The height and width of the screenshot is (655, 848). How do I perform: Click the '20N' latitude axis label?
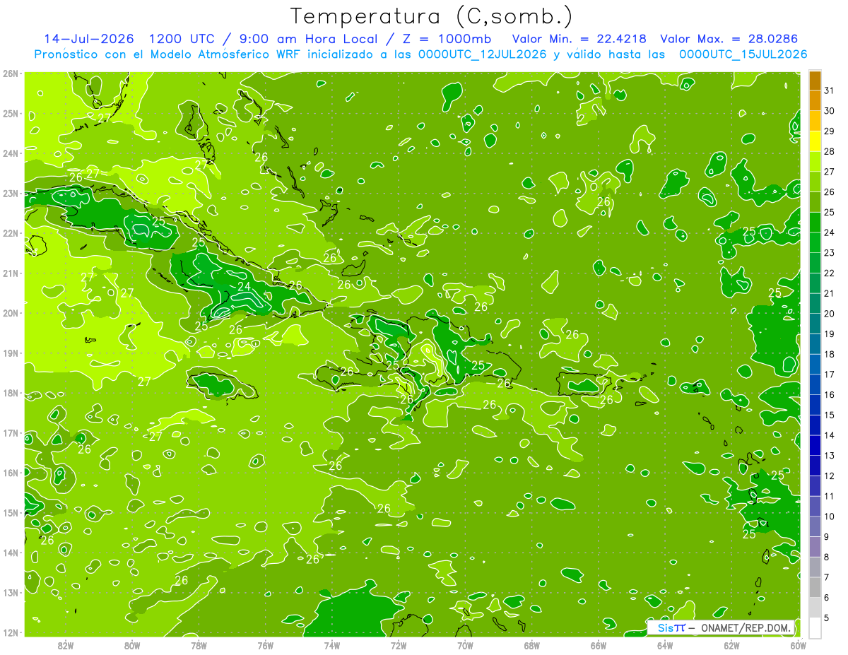[11, 313]
